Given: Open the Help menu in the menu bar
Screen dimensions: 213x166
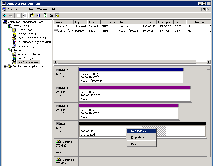Looking at the screenshot, I should [x=54, y=9].
